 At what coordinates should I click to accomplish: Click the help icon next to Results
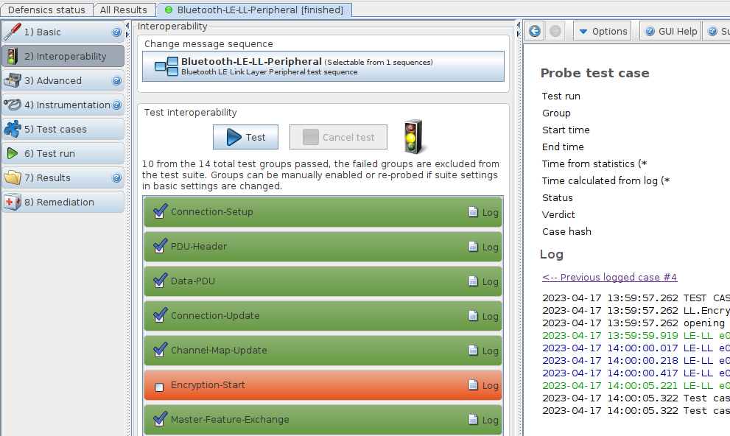(x=116, y=178)
